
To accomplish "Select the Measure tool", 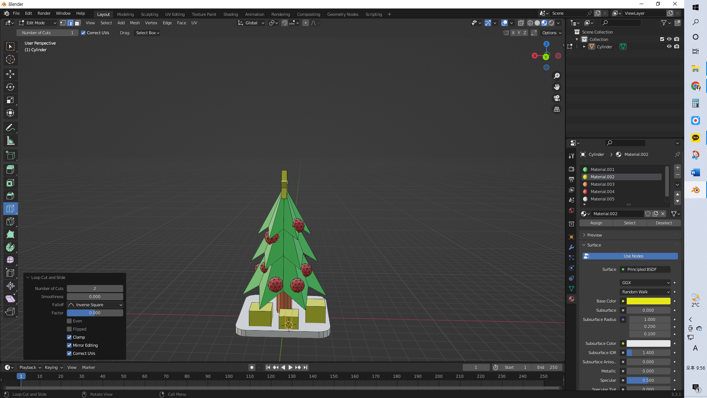I will [10, 141].
